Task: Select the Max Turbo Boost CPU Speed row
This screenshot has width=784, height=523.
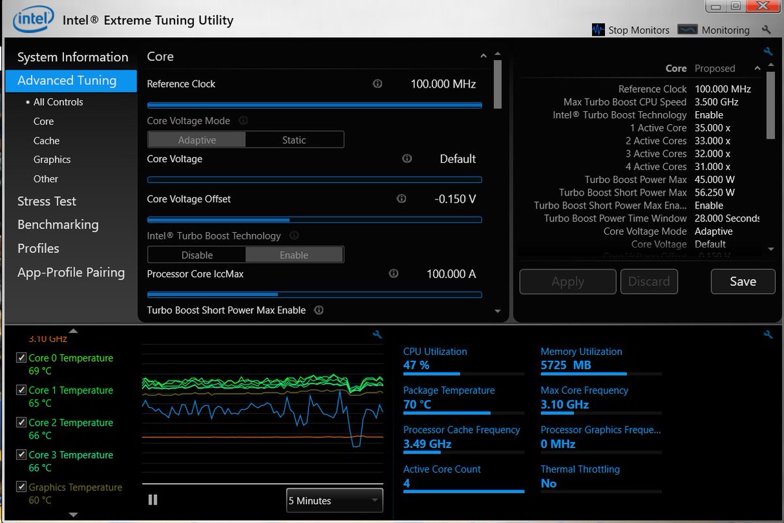Action: pos(651,102)
